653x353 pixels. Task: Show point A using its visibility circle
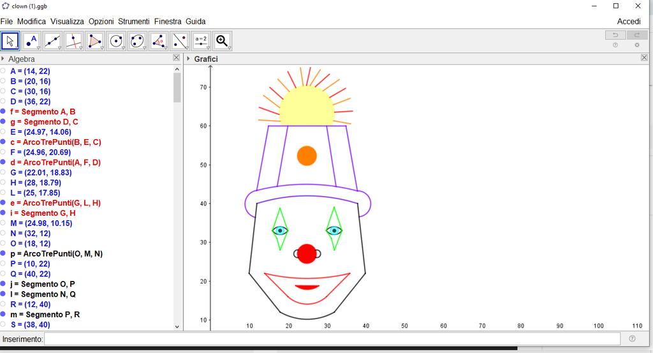[x=3, y=71]
